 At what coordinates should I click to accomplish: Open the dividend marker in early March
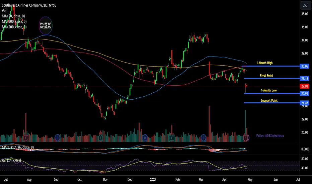pos(203,137)
